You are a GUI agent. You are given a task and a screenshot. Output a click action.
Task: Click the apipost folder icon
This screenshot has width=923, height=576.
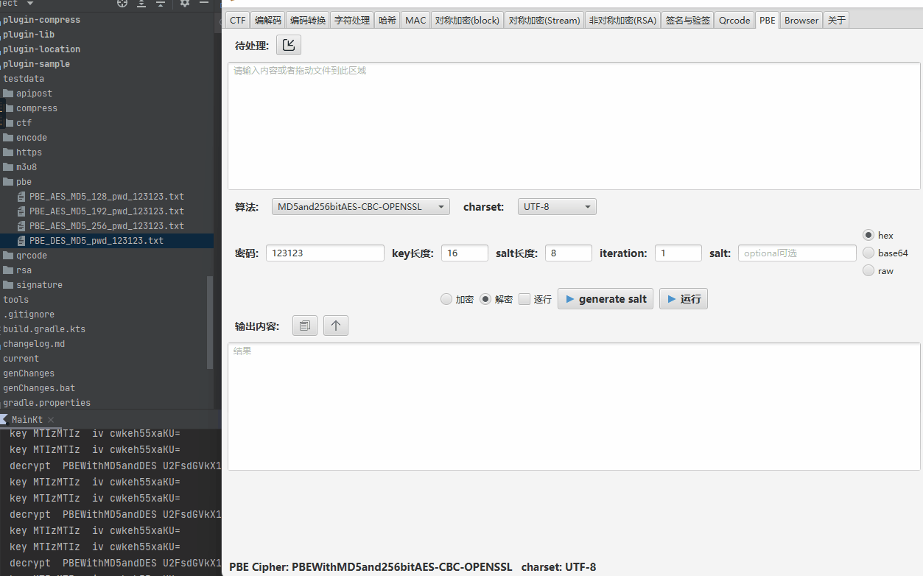[x=9, y=94]
